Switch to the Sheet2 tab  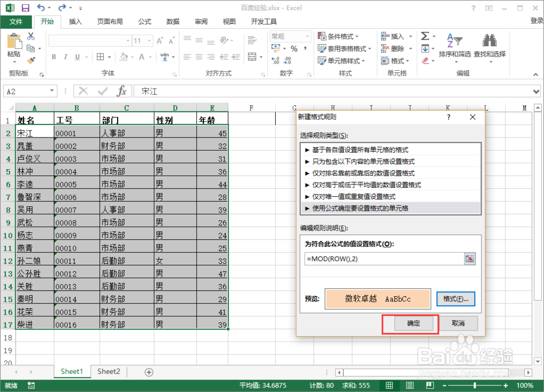coord(108,371)
